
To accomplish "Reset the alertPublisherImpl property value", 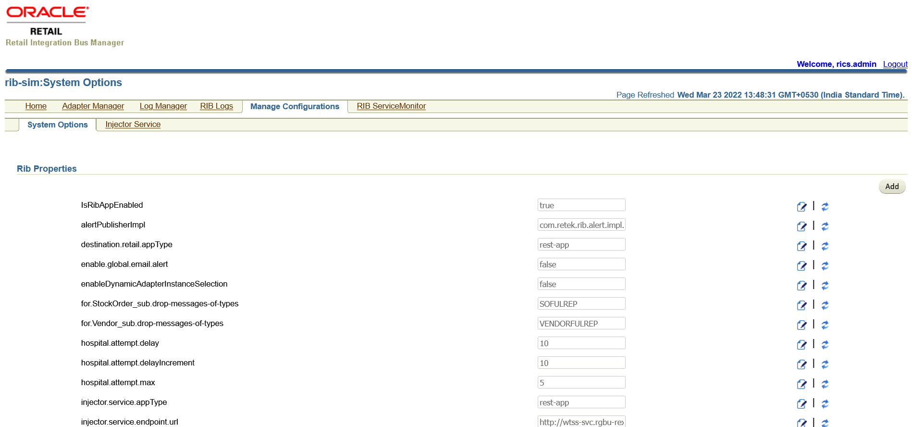I will [x=825, y=226].
